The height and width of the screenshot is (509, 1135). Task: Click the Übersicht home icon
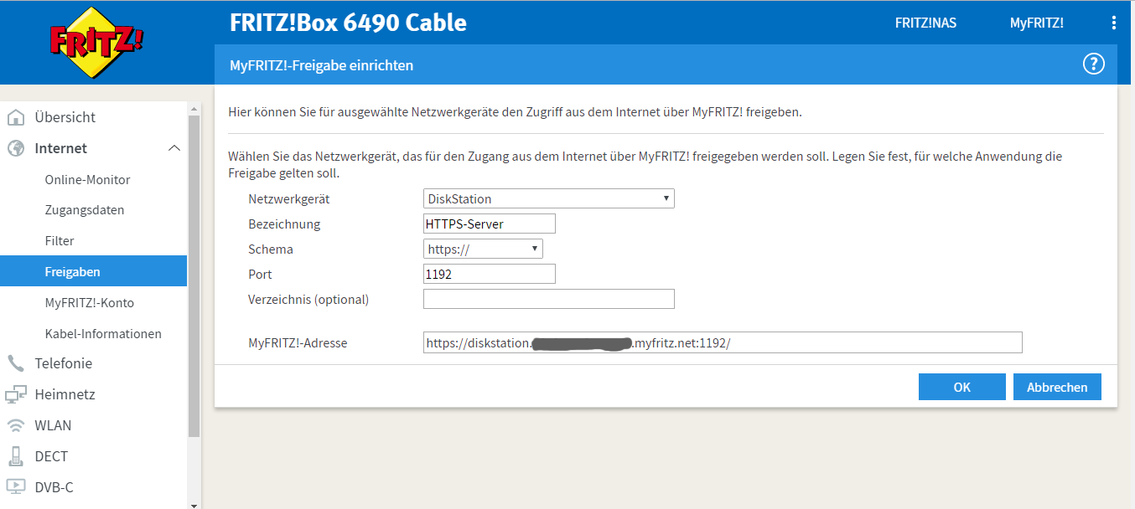16,117
